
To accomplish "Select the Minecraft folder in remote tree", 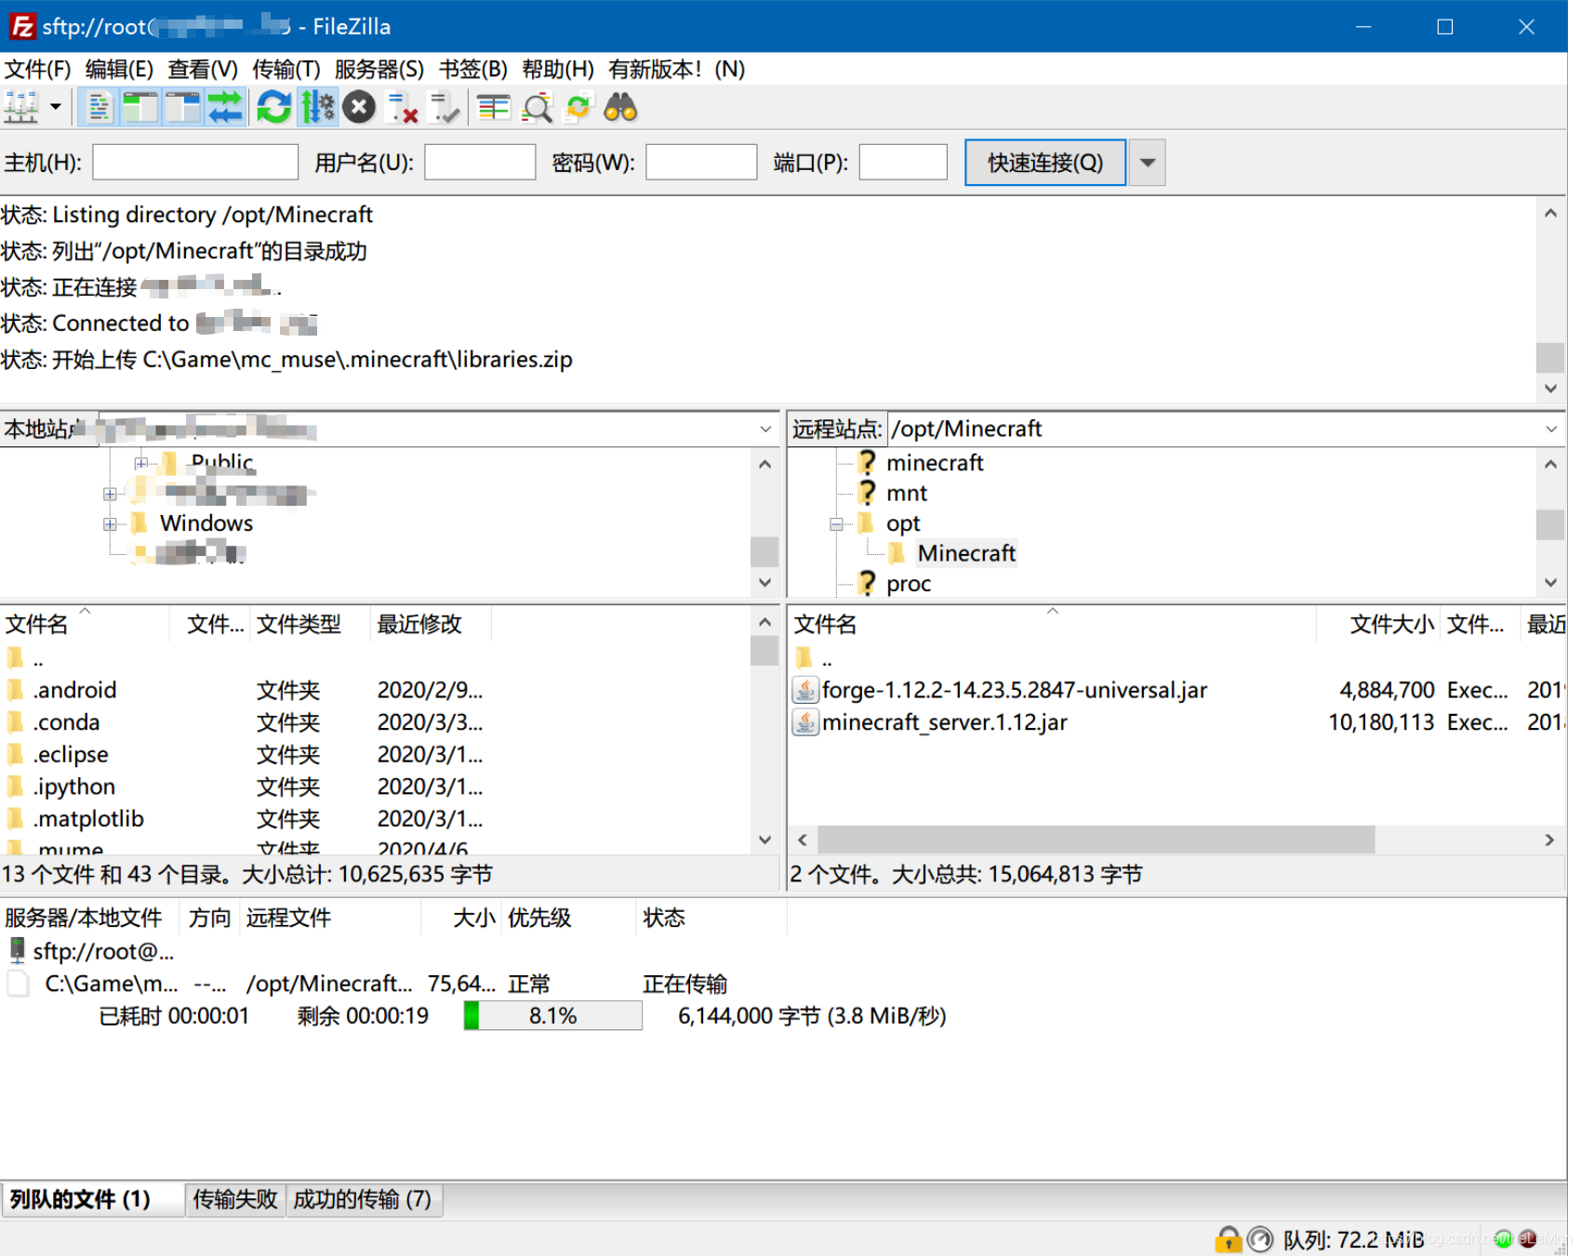I will [x=966, y=553].
